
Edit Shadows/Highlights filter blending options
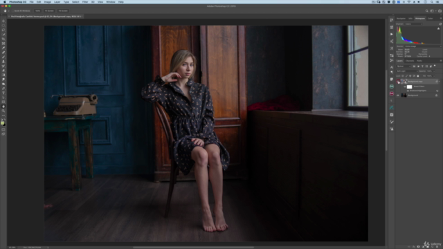coord(437,91)
